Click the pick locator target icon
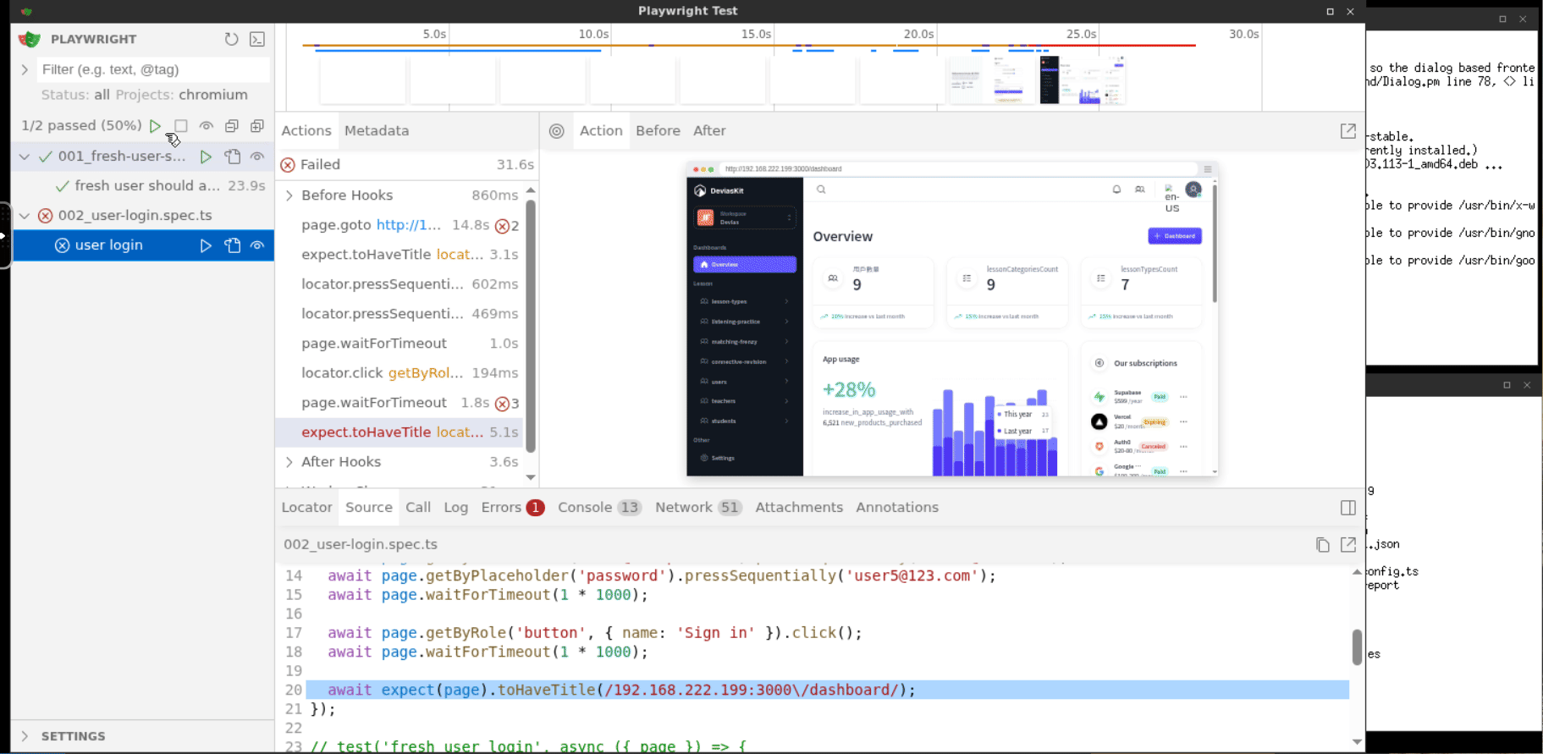1543x754 pixels. coord(556,131)
